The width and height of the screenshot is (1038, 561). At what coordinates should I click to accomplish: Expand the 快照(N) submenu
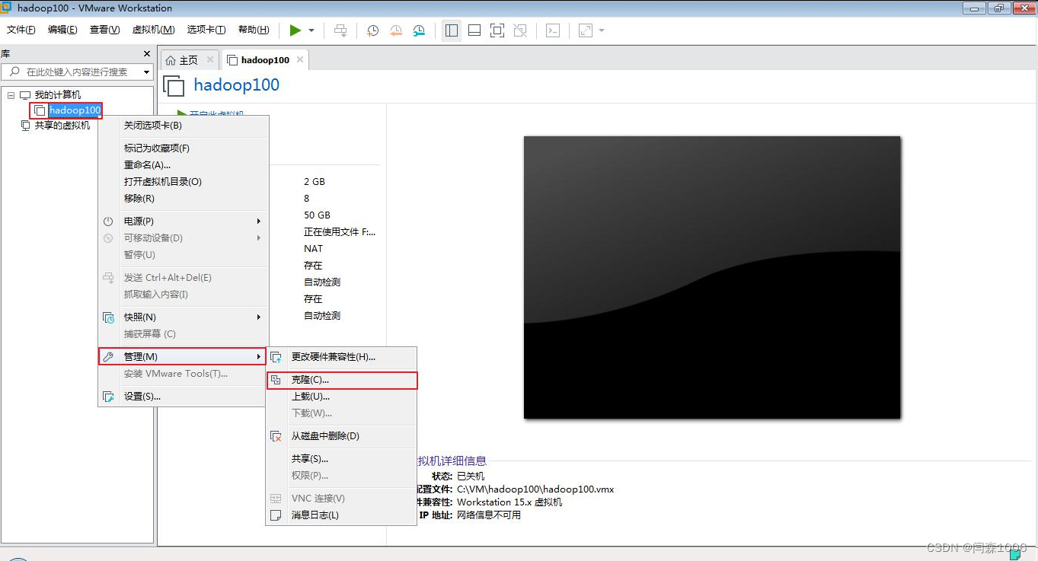click(184, 317)
